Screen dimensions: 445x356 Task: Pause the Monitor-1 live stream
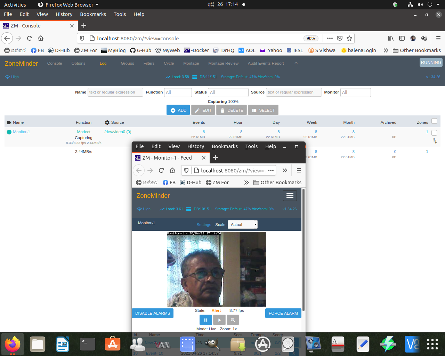[x=206, y=320]
